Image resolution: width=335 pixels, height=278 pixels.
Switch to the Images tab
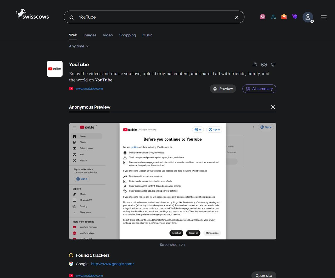point(90,35)
